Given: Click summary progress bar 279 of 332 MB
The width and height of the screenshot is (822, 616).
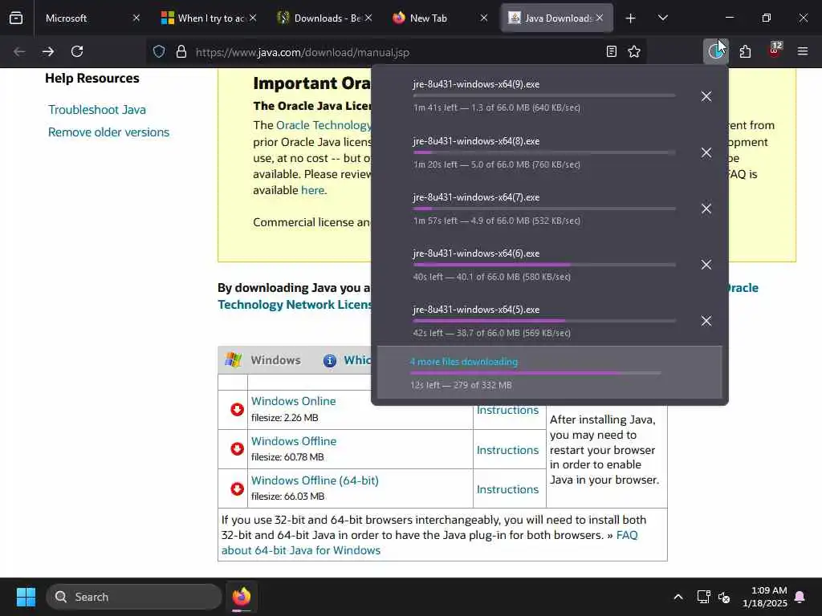Looking at the screenshot, I should pyautogui.click(x=535, y=374).
